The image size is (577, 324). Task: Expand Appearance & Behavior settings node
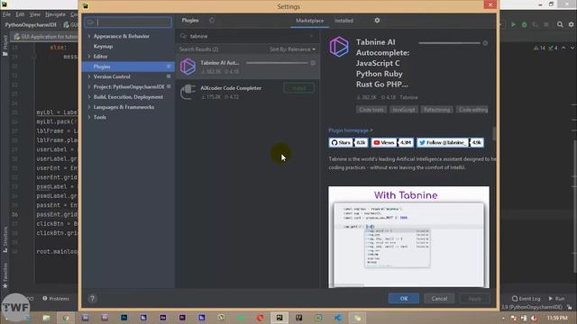pyautogui.click(x=89, y=36)
